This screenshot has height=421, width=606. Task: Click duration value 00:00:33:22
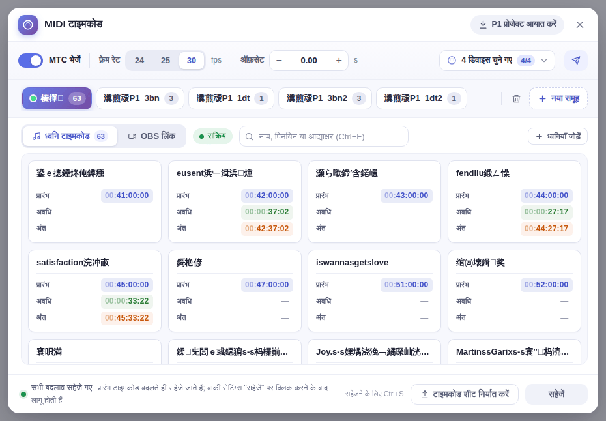tap(127, 301)
